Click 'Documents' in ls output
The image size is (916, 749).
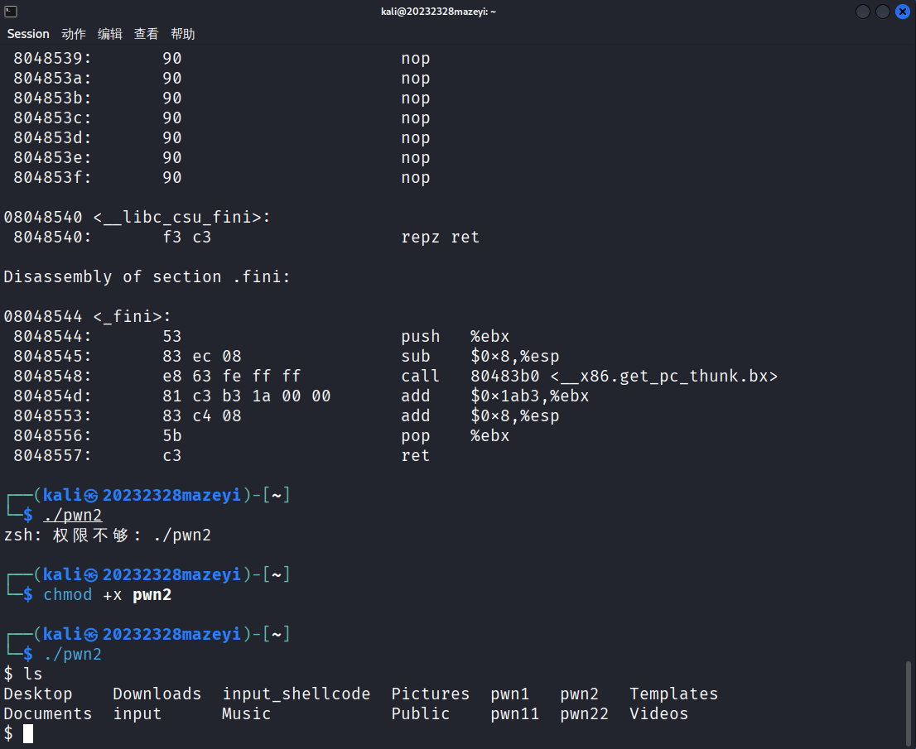pyautogui.click(x=48, y=713)
